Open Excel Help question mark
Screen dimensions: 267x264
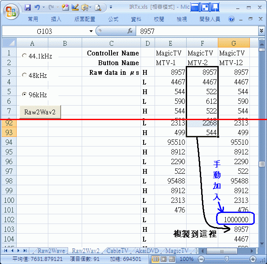pyautogui.click(x=231, y=19)
